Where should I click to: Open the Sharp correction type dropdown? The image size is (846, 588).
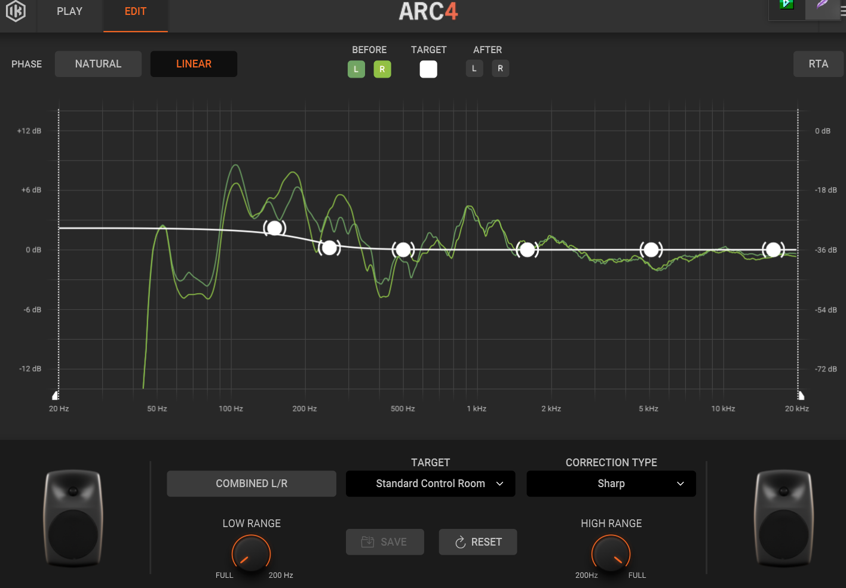611,484
